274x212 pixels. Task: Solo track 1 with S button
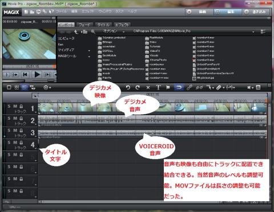click(x=9, y=107)
